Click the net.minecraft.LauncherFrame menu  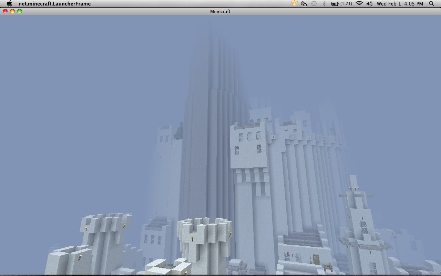(55, 4)
